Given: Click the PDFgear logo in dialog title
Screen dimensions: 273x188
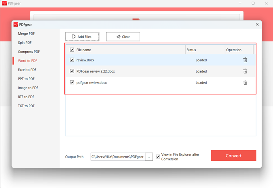Looking at the screenshot, I should tap(16, 24).
